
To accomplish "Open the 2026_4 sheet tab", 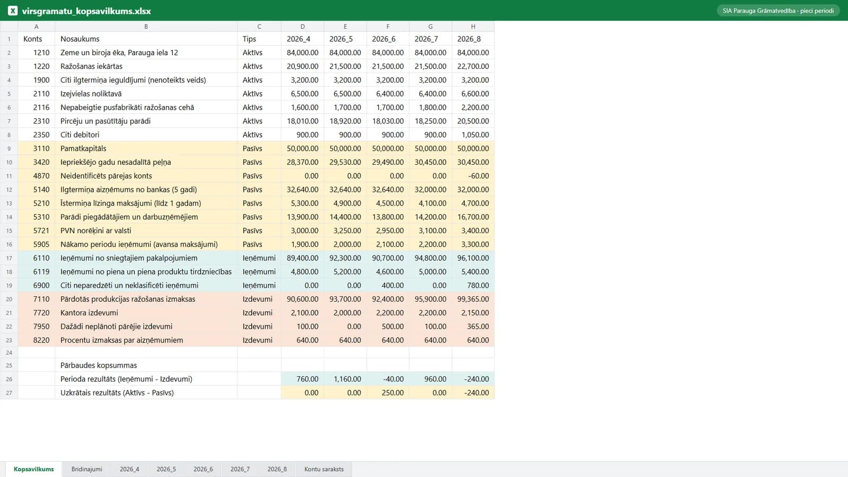I will coord(129,469).
